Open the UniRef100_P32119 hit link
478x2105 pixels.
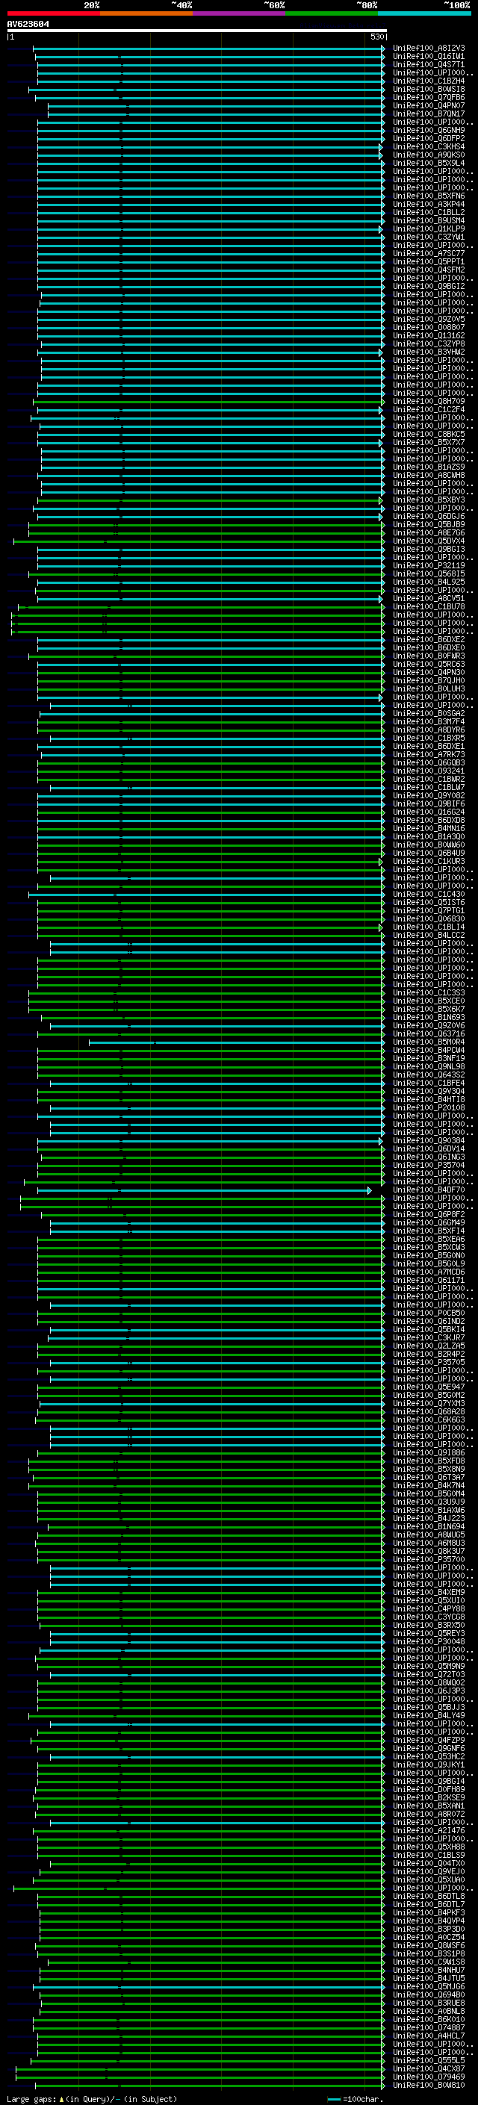(x=429, y=565)
